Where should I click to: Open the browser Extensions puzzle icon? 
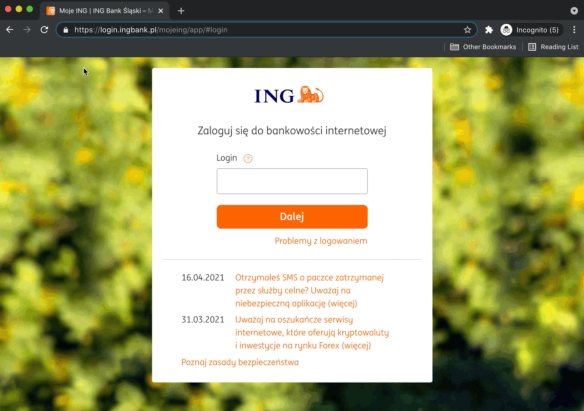tap(489, 30)
